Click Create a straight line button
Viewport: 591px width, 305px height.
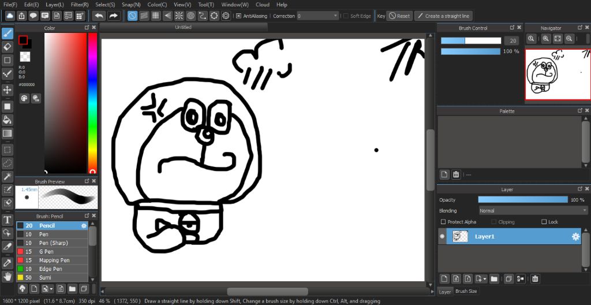pyautogui.click(x=443, y=16)
